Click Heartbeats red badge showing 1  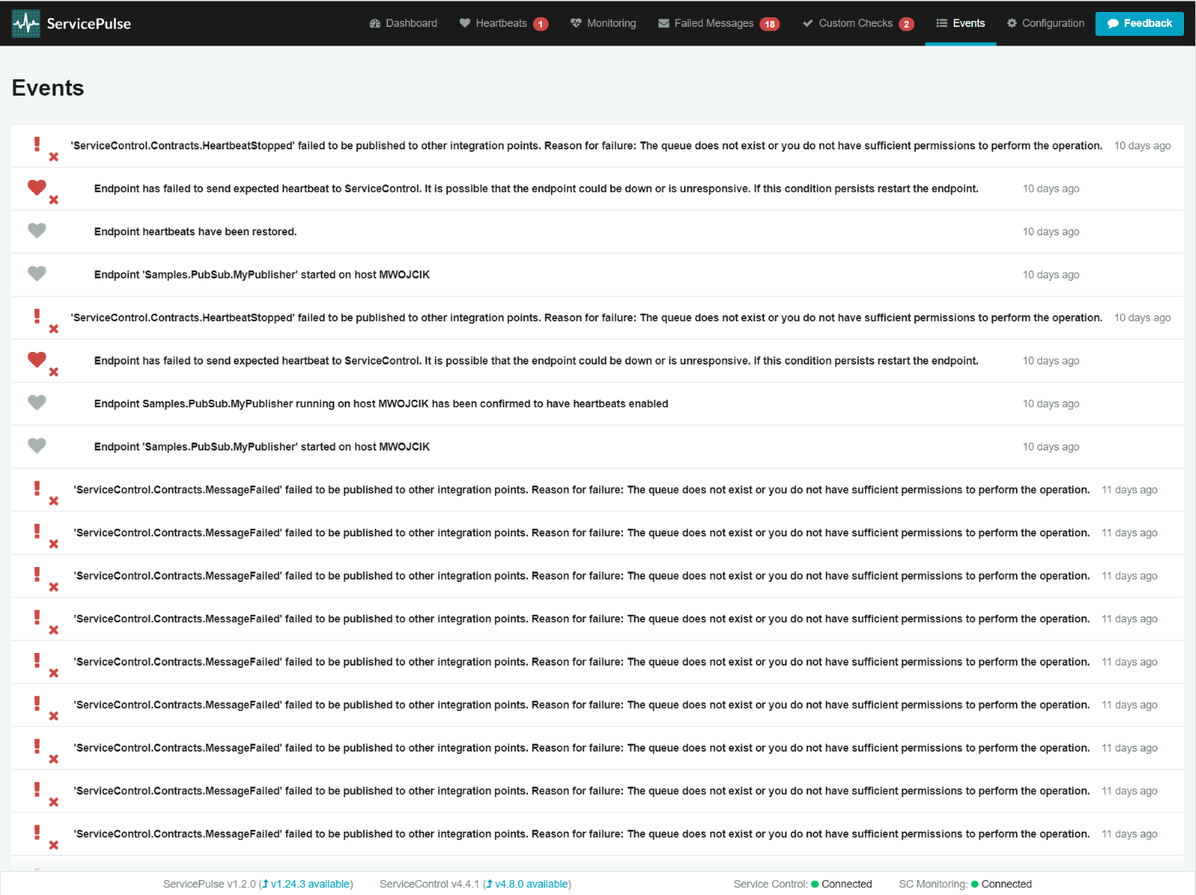[x=540, y=24]
